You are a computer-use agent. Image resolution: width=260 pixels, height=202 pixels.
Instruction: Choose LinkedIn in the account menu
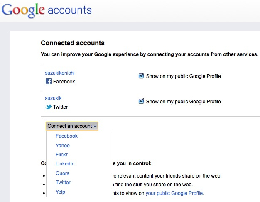tap(65, 164)
